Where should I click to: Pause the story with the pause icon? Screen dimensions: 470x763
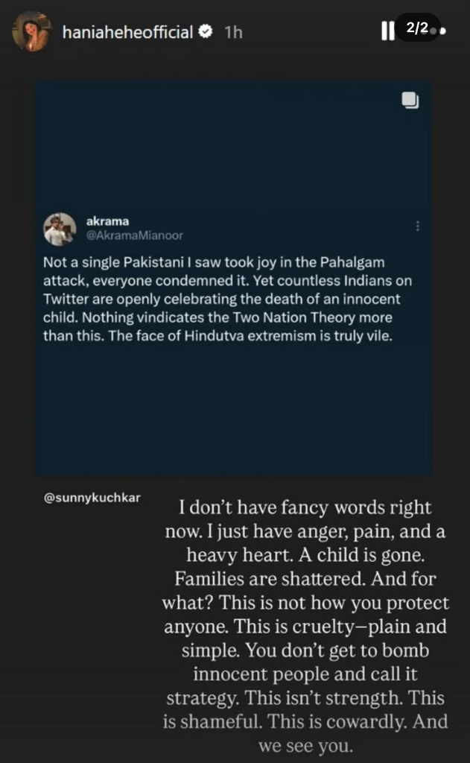[387, 31]
